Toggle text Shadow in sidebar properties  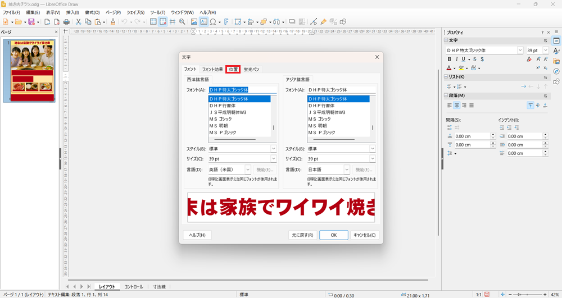click(482, 59)
